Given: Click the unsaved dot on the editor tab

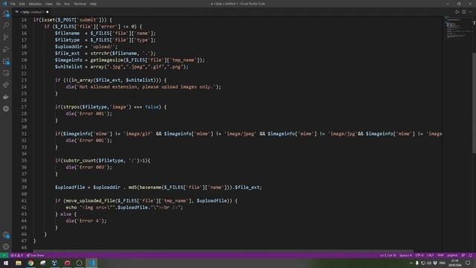Looking at the screenshot, I should click(48, 12).
